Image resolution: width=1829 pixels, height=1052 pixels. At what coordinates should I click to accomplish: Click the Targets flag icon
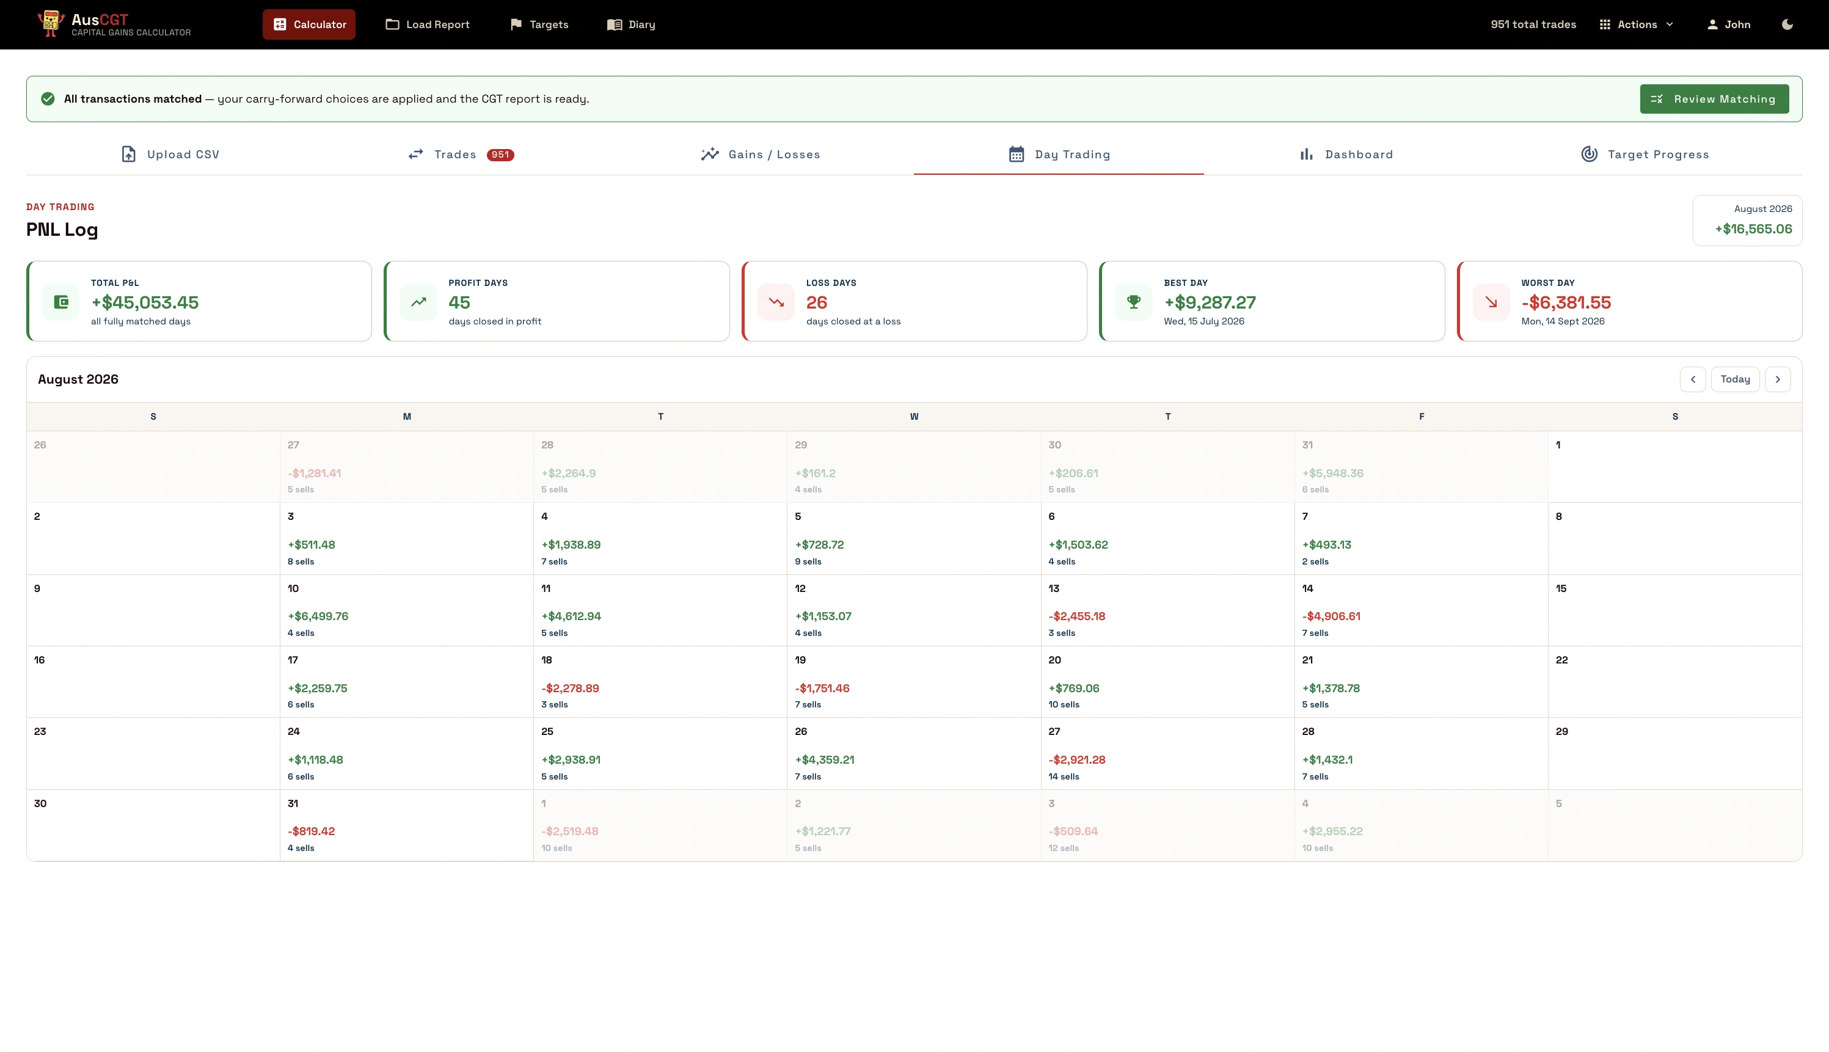tap(516, 24)
